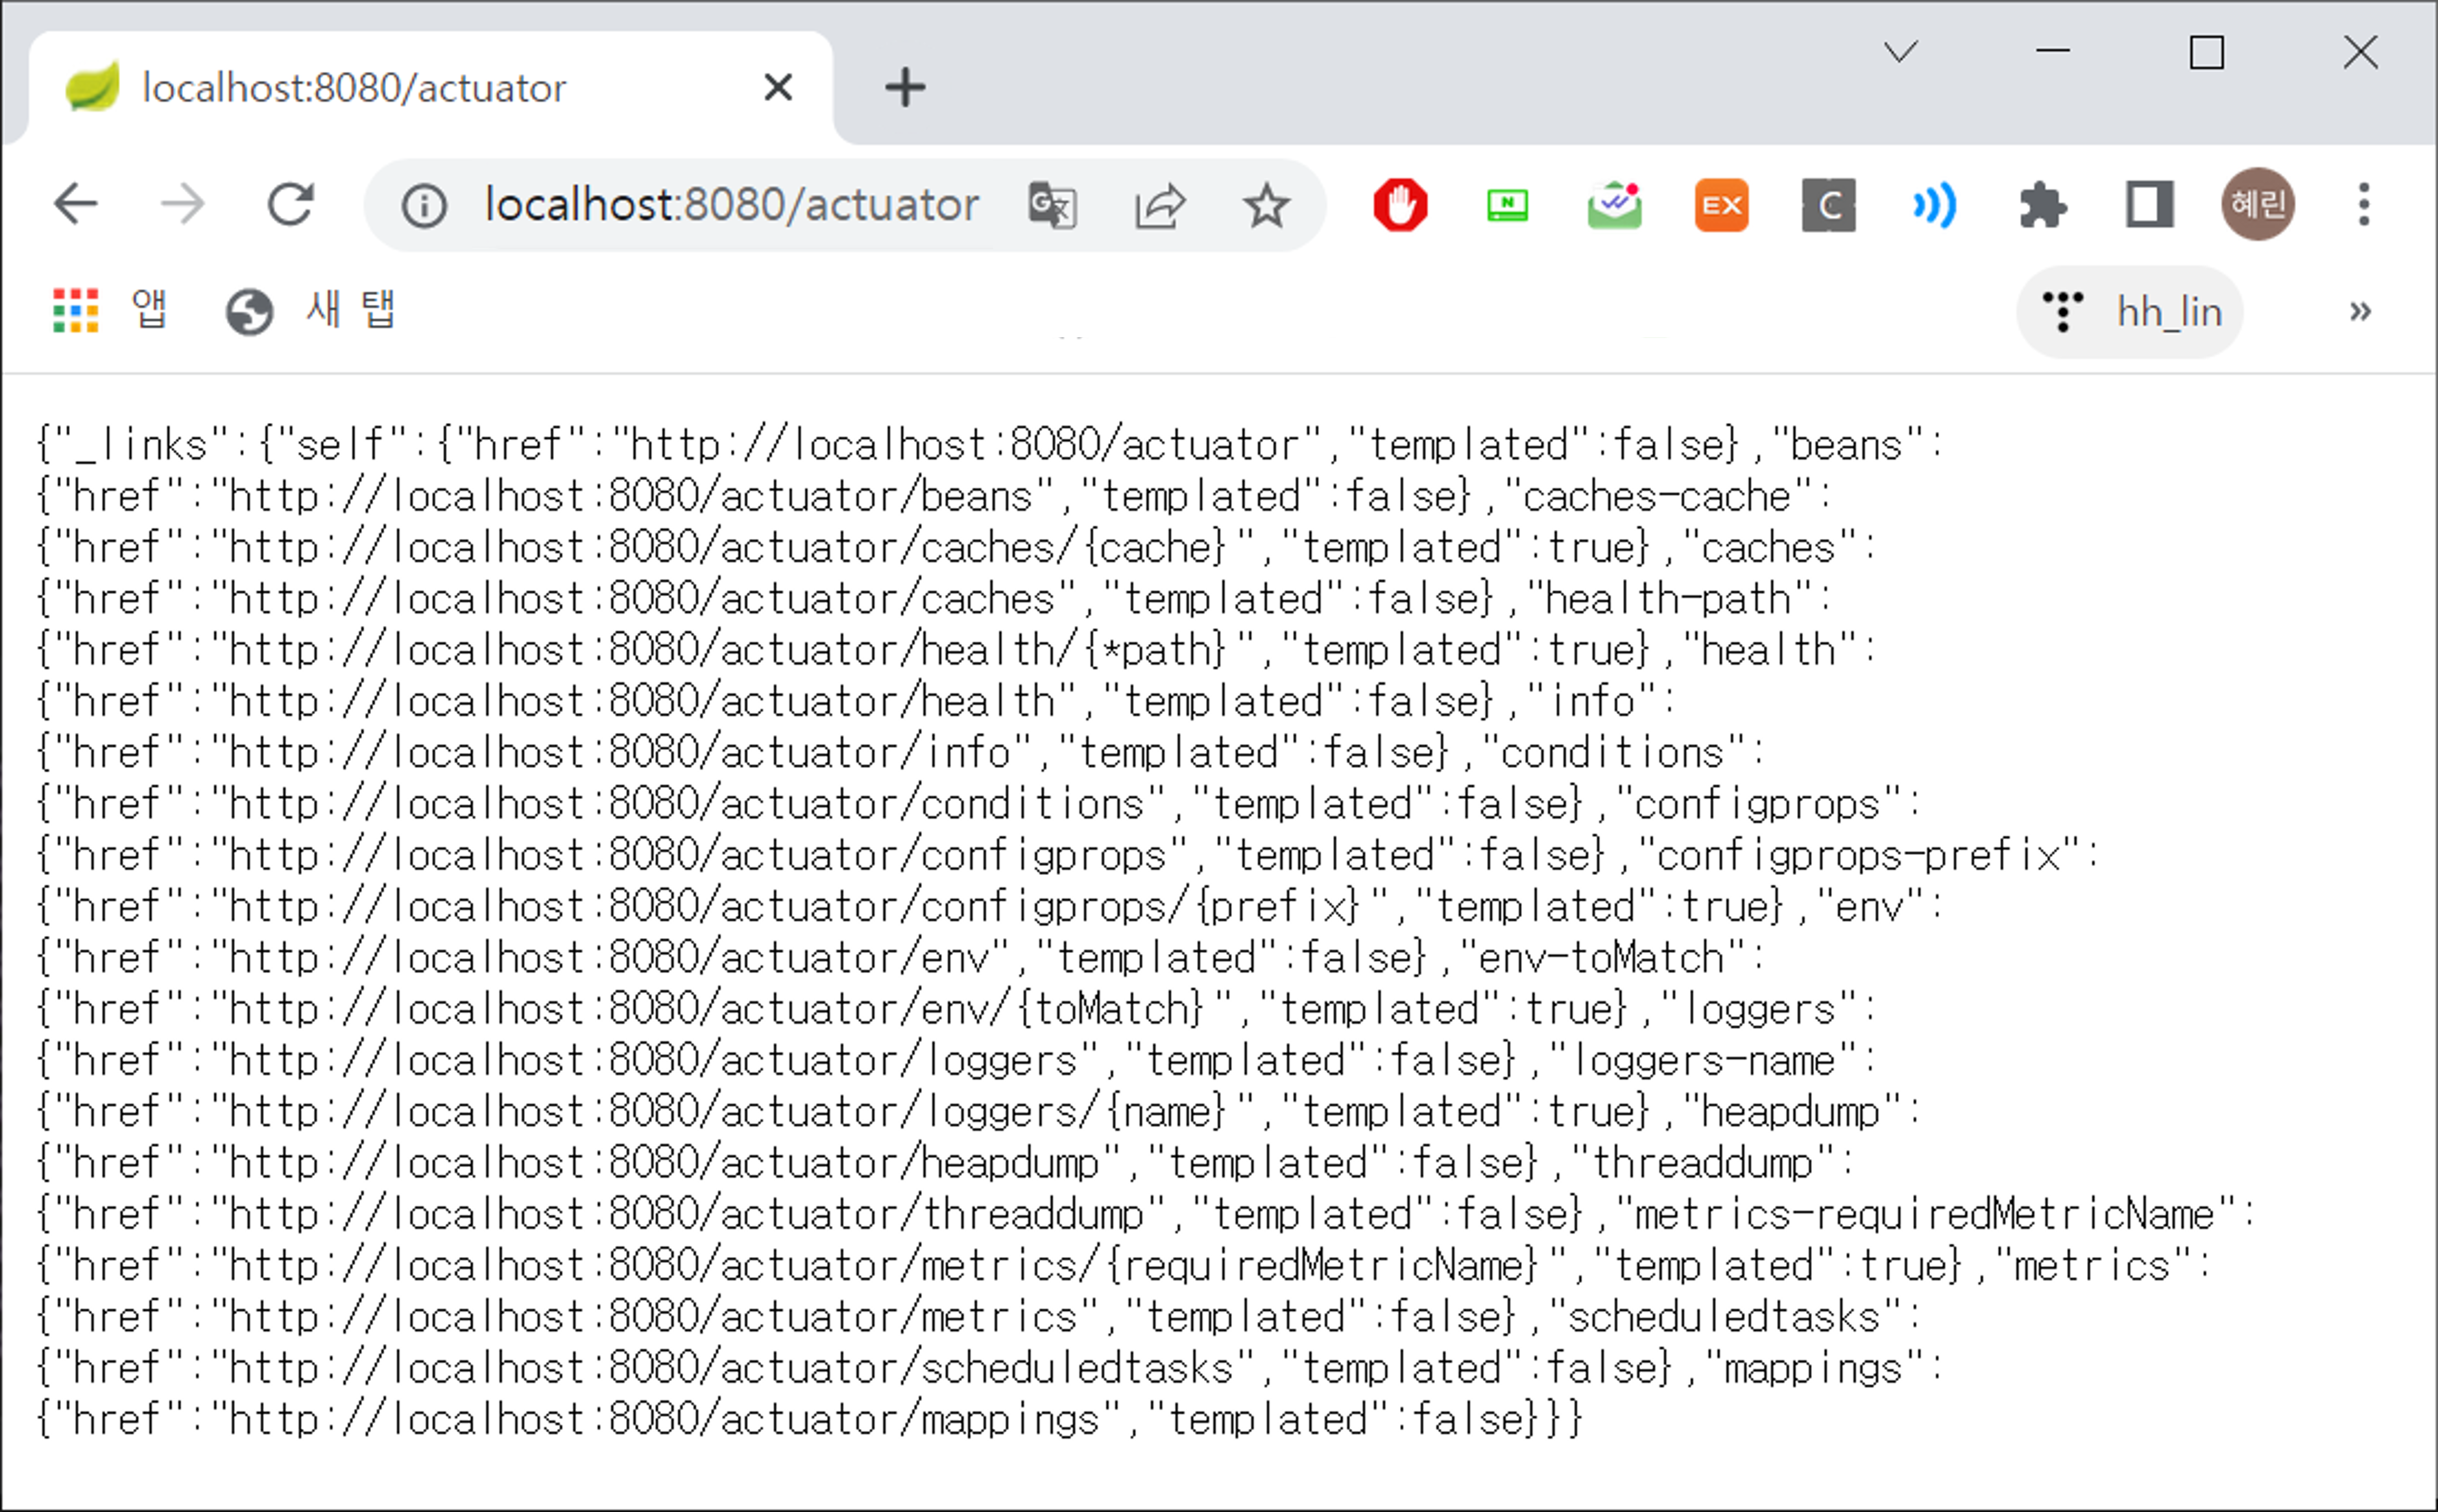Open the gray C extension icon
Screen dimensions: 2438x1512
(1828, 206)
